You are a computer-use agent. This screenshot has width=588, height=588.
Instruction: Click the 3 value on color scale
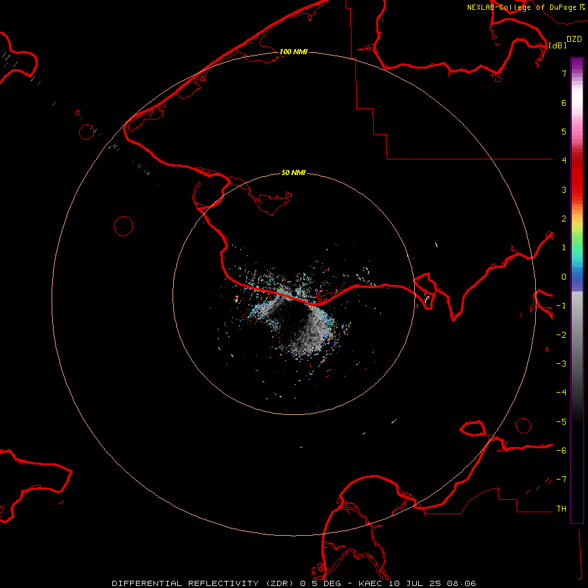[564, 189]
